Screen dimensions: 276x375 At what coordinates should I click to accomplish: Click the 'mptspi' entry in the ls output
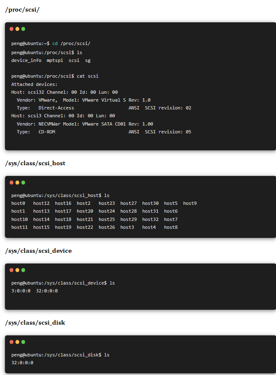point(55,60)
